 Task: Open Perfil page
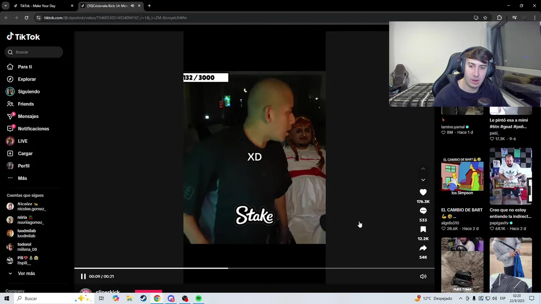[x=18, y=166]
